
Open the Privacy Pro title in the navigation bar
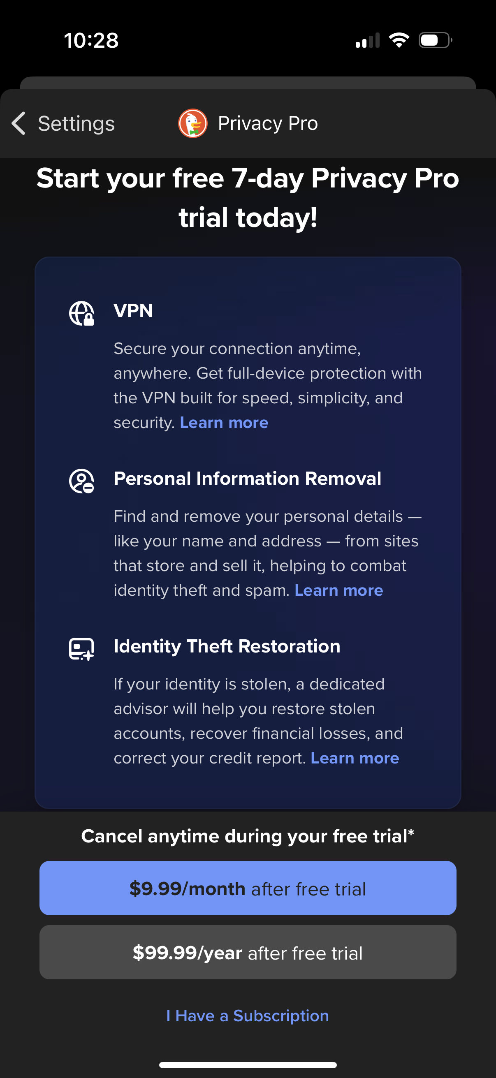[267, 123]
